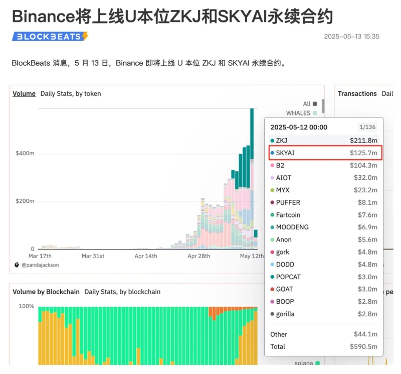Open the Volume chart title link
The height and width of the screenshot is (374, 401).
[24, 94]
